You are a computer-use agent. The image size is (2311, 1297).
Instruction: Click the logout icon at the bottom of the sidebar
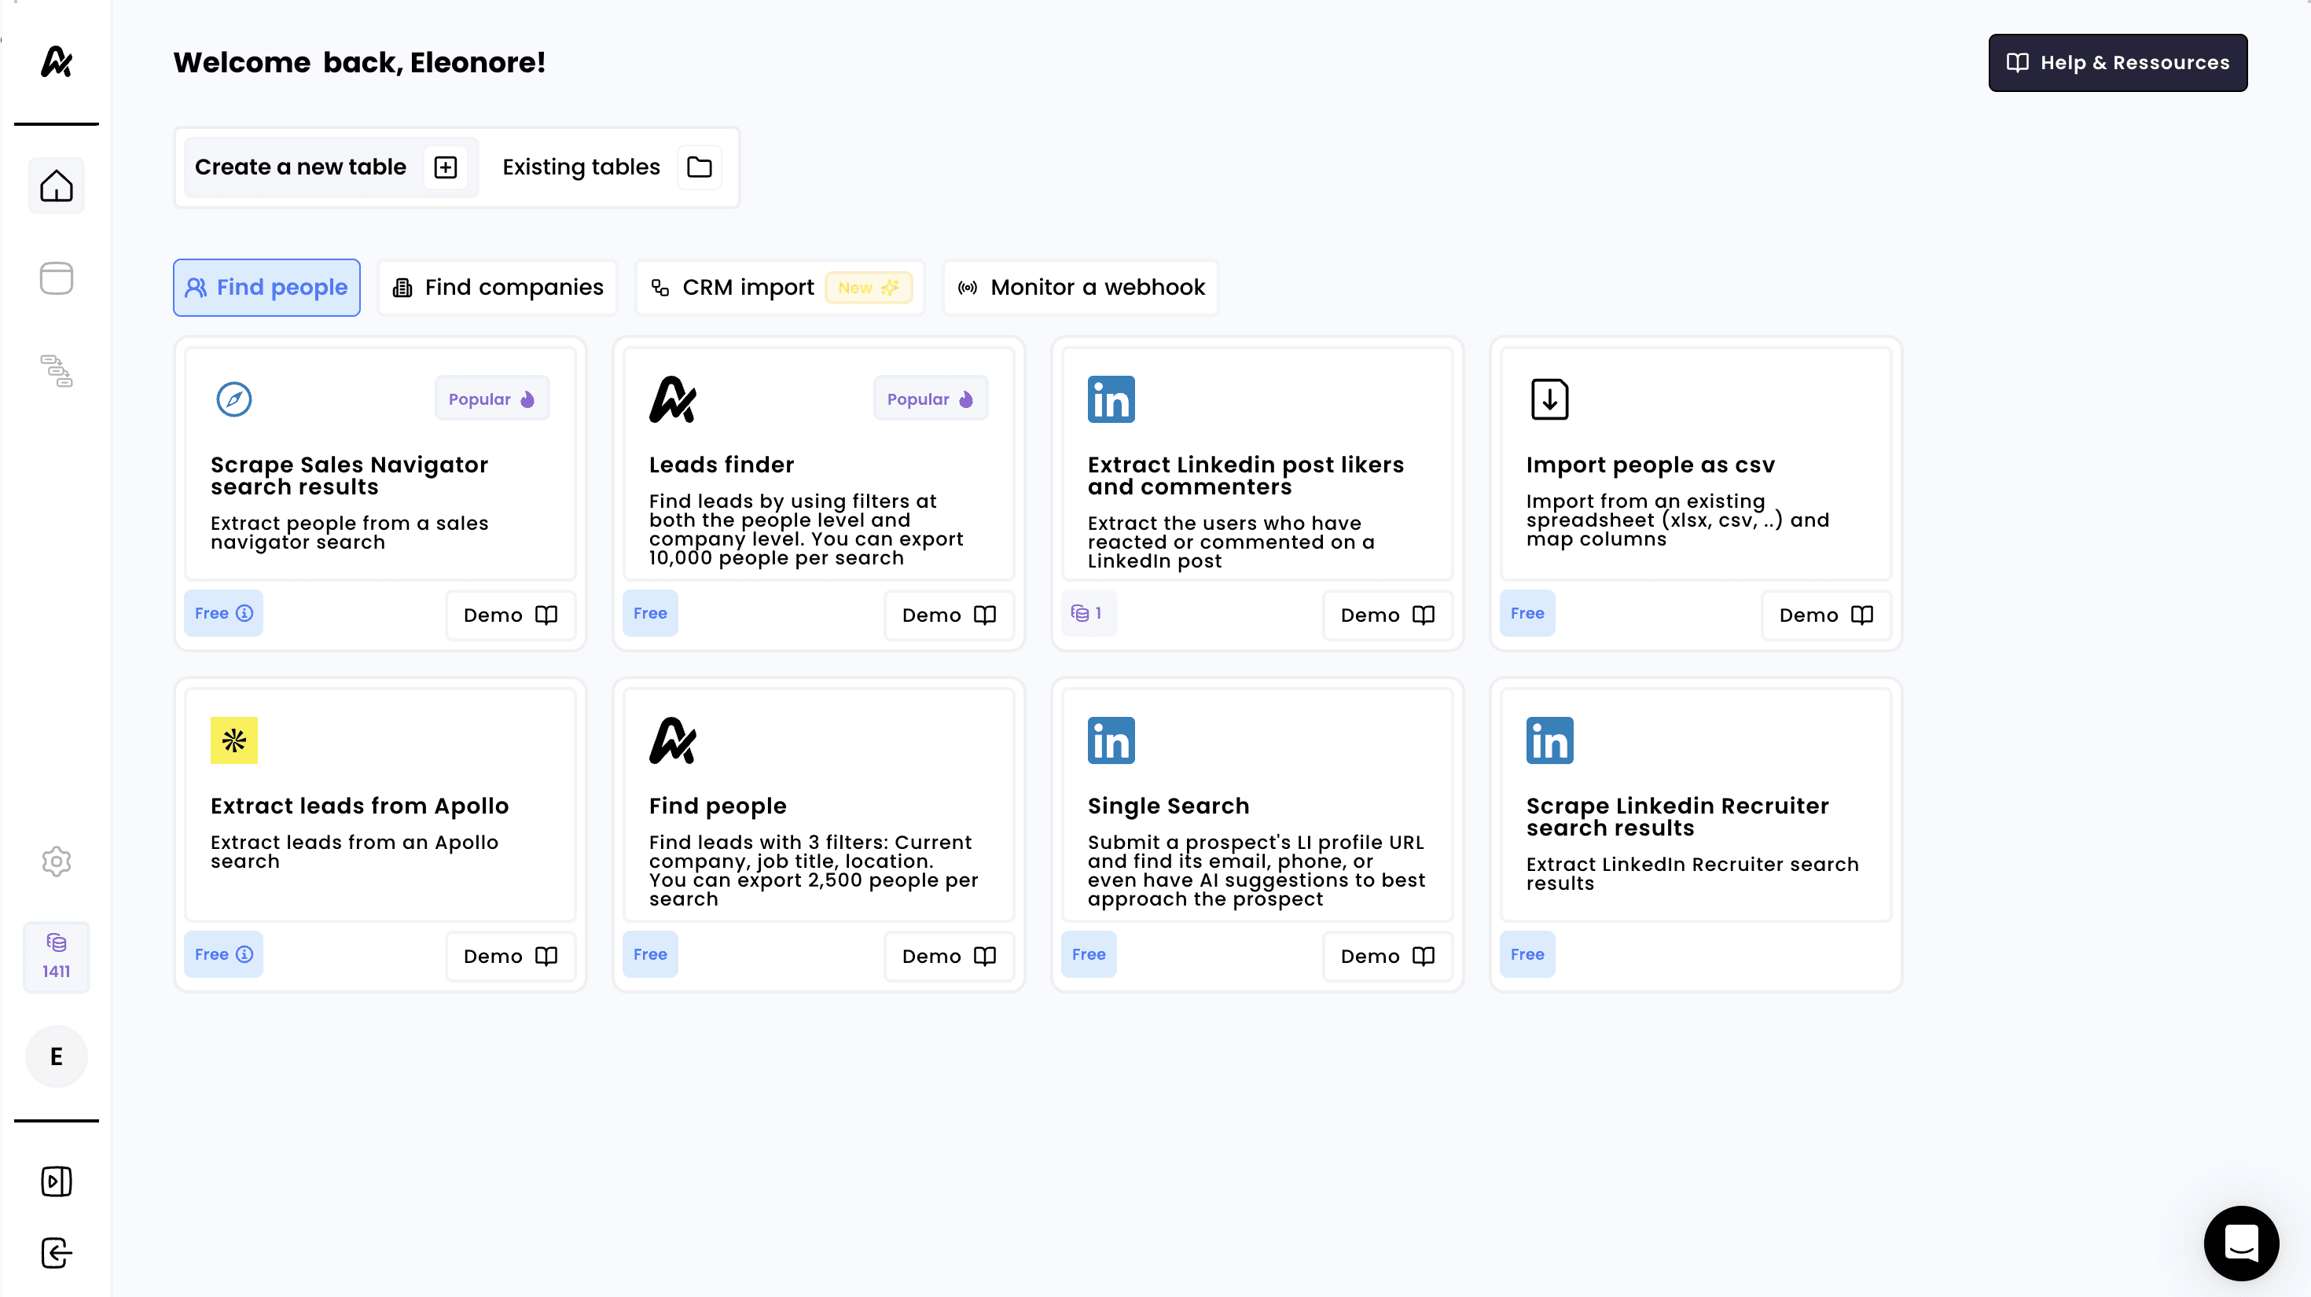(x=56, y=1252)
